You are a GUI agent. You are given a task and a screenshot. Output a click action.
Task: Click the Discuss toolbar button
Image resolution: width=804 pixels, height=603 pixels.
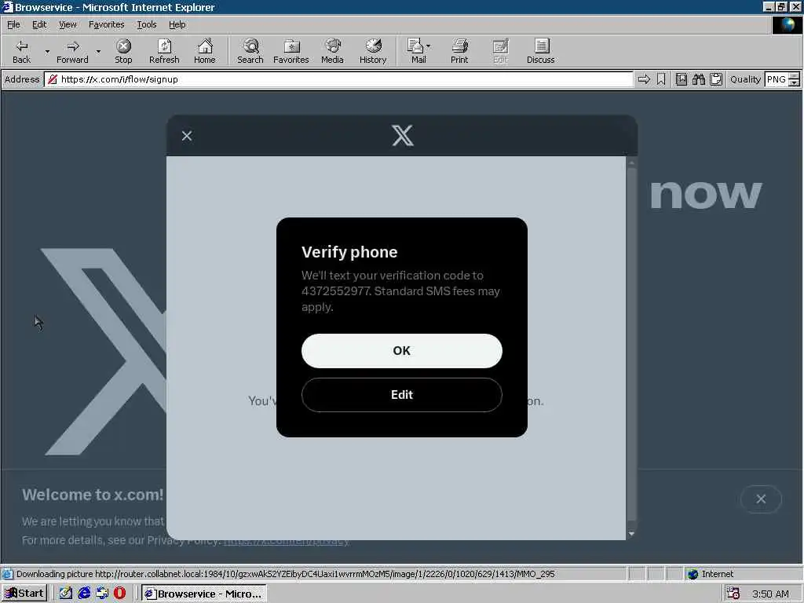point(540,51)
